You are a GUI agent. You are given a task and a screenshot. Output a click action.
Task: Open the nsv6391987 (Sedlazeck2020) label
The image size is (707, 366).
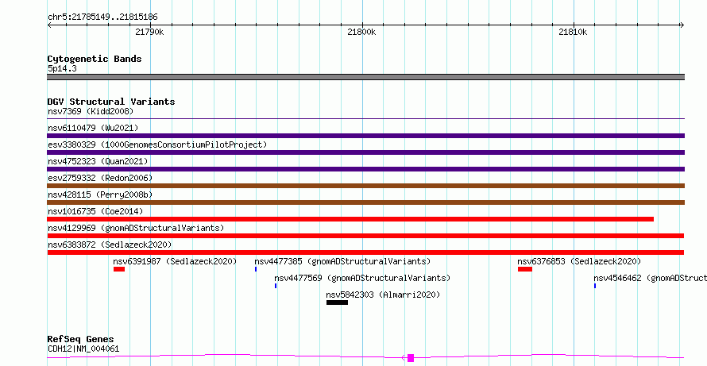(x=175, y=261)
